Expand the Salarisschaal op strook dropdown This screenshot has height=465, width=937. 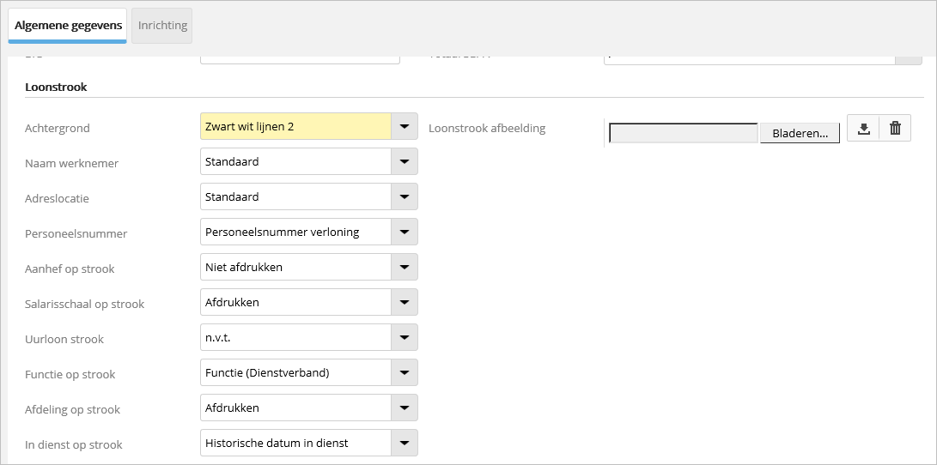[405, 303]
